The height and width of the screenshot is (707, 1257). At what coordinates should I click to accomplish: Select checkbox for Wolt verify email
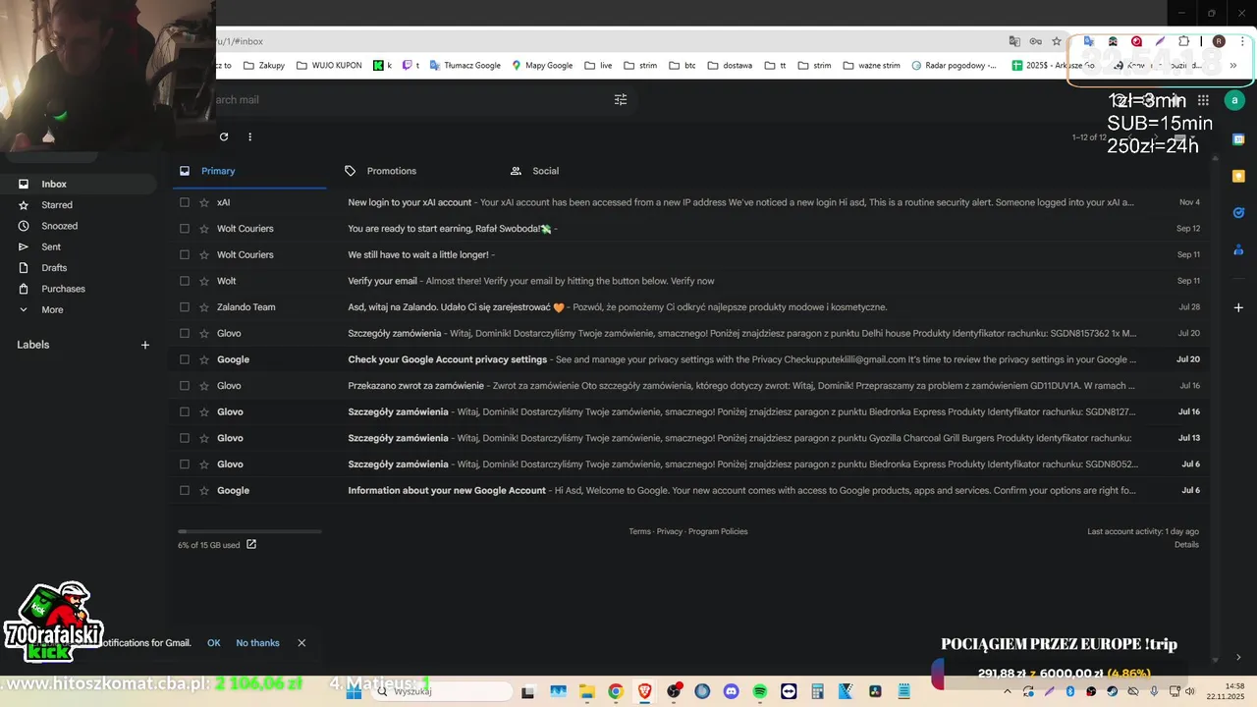coord(184,281)
